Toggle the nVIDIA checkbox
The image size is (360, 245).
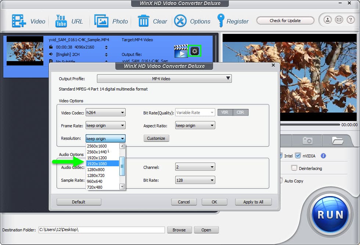pyautogui.click(x=298, y=156)
